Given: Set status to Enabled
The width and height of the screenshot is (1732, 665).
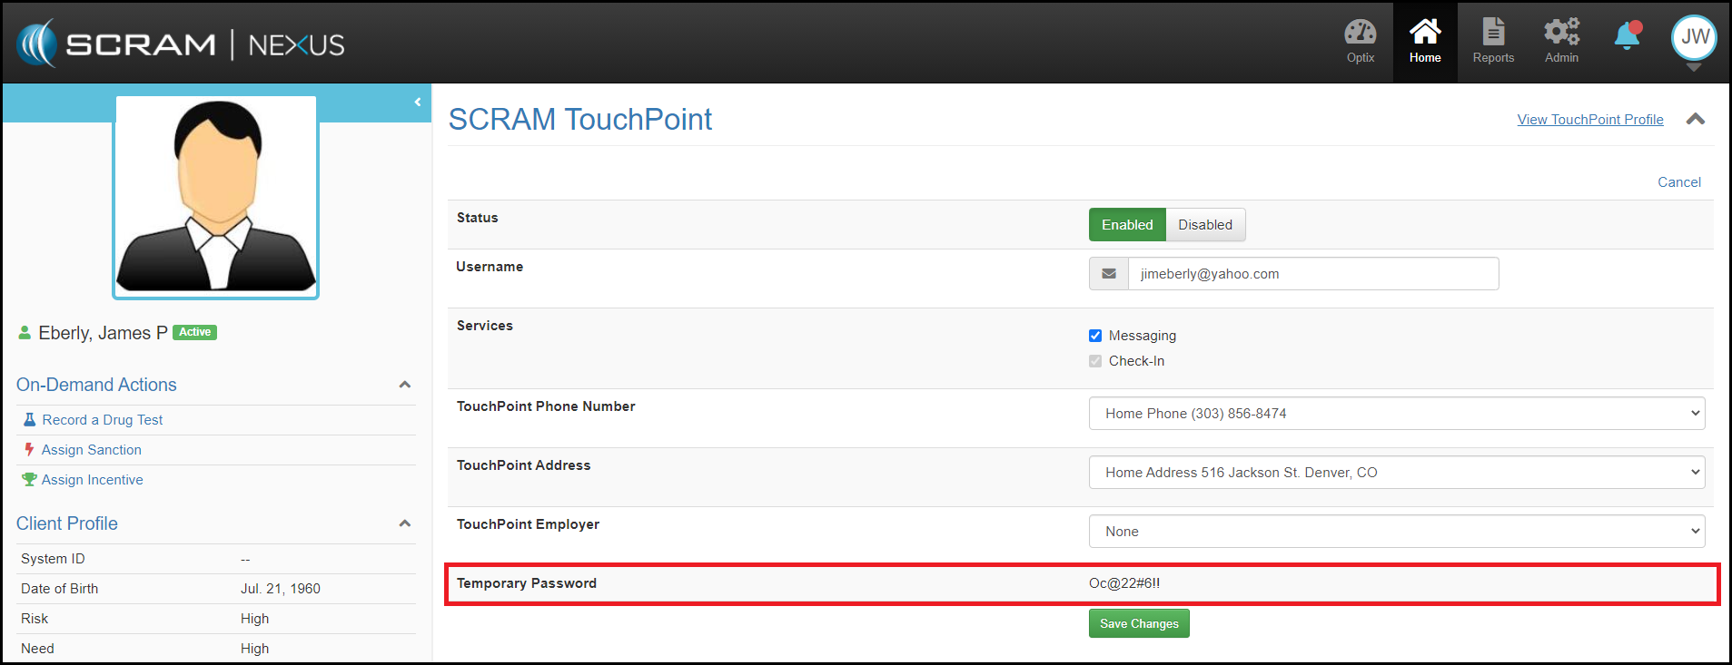Looking at the screenshot, I should 1126,225.
